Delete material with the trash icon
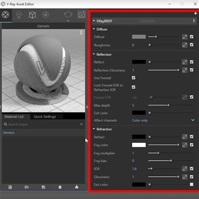 click(x=60, y=187)
